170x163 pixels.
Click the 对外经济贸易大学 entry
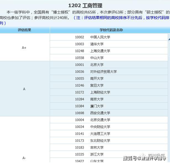[103, 72]
